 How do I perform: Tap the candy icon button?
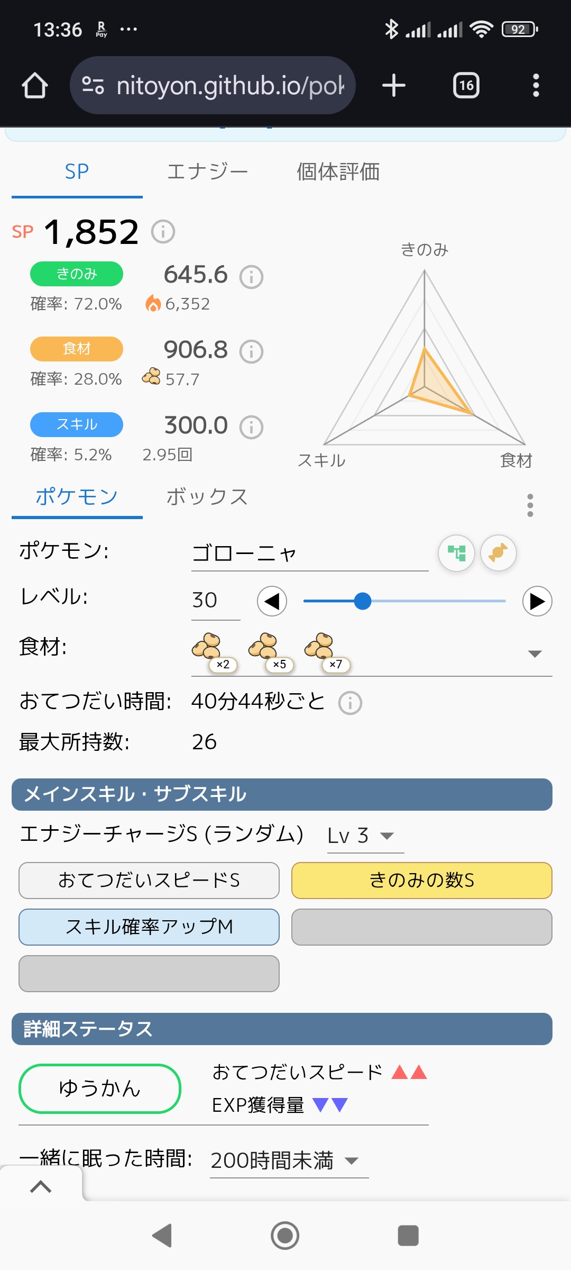coord(498,553)
